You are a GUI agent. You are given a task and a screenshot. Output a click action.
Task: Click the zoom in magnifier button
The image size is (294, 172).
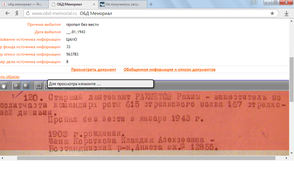[16, 86]
